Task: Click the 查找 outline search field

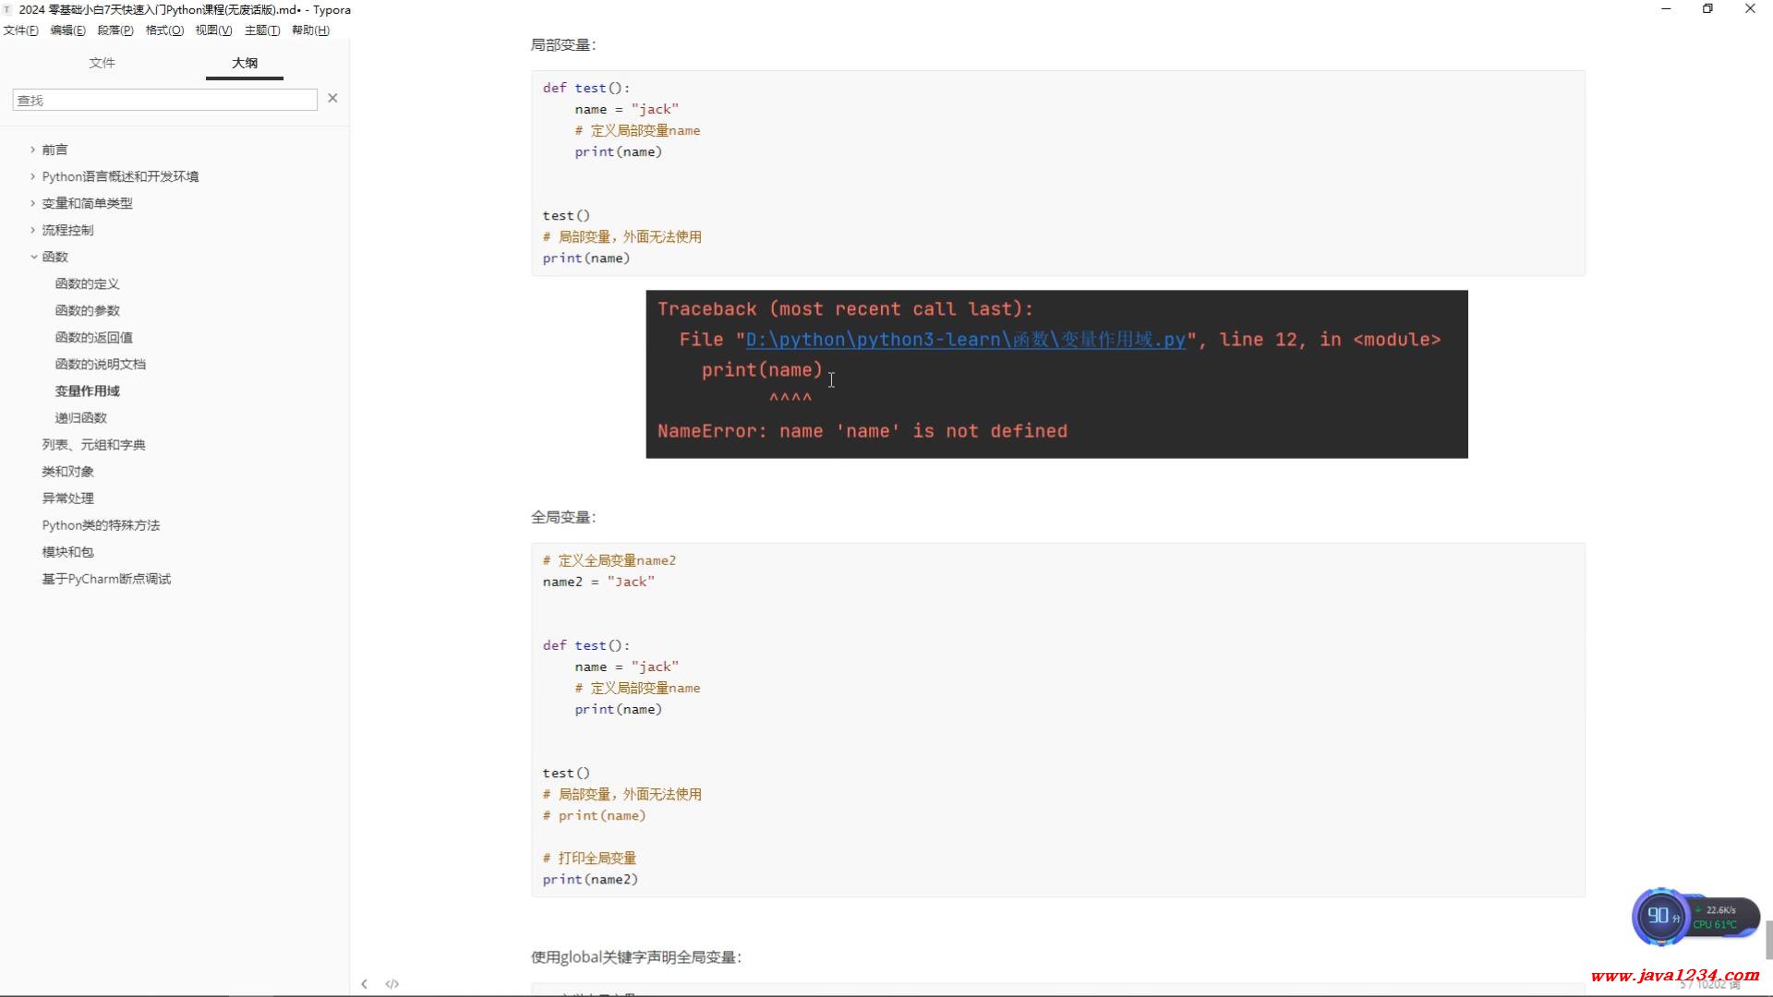Action: click(164, 100)
